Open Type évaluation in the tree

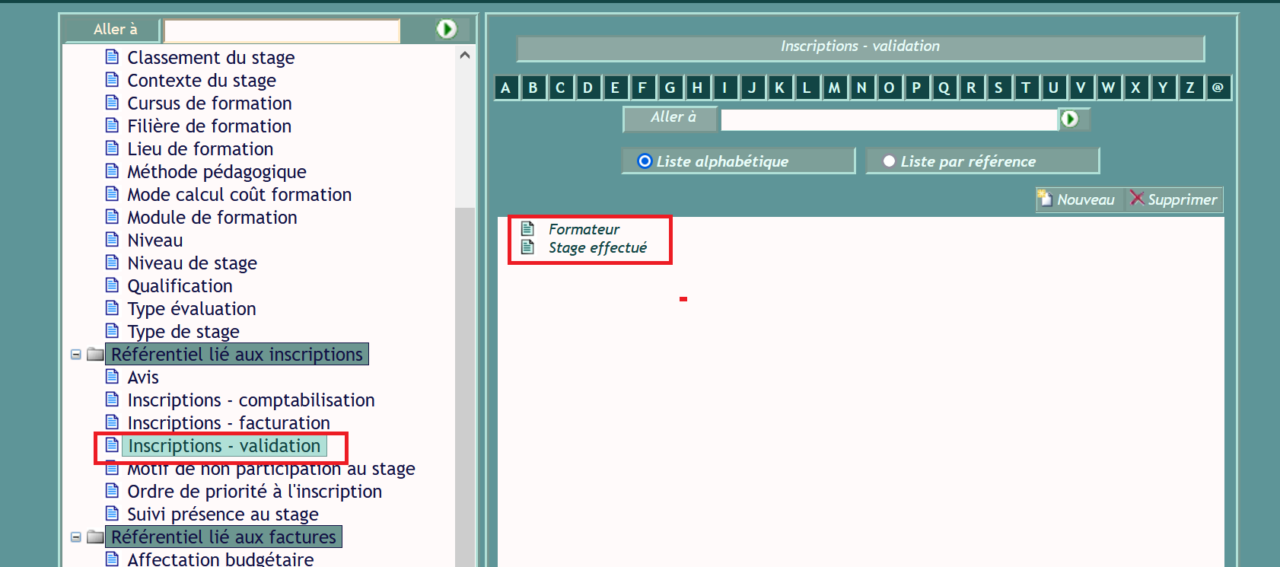click(x=191, y=308)
